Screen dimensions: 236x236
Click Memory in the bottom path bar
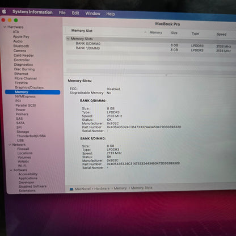tap(120, 188)
